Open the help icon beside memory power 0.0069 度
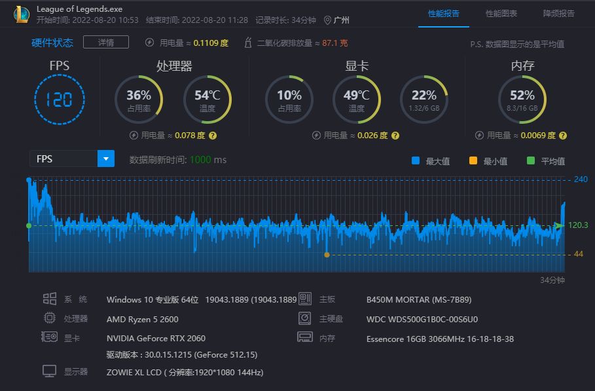Image resolution: width=595 pixels, height=391 pixels. pyautogui.click(x=563, y=136)
